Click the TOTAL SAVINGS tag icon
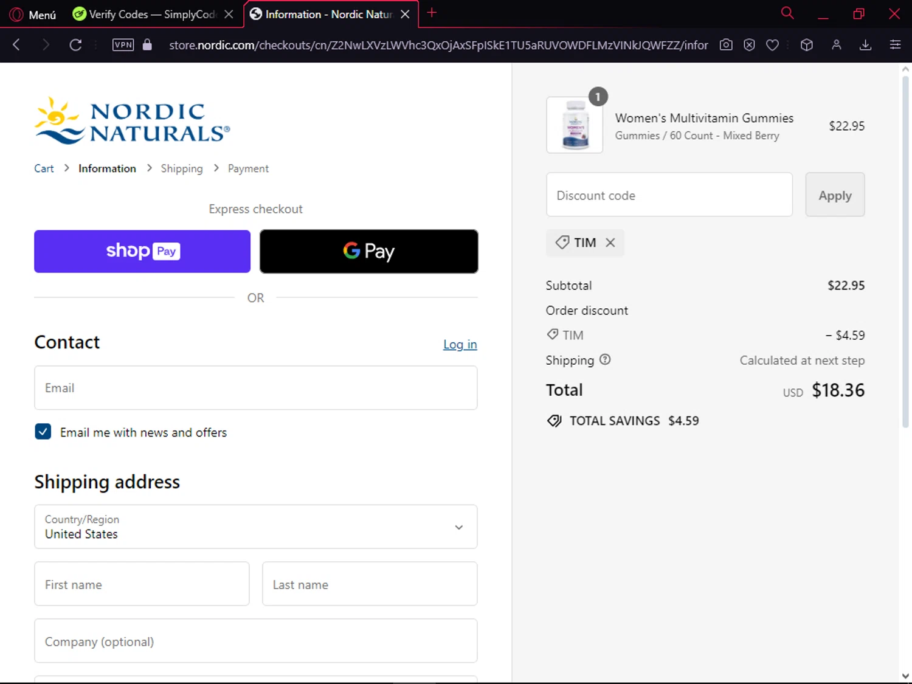The width and height of the screenshot is (912, 684). 554,421
